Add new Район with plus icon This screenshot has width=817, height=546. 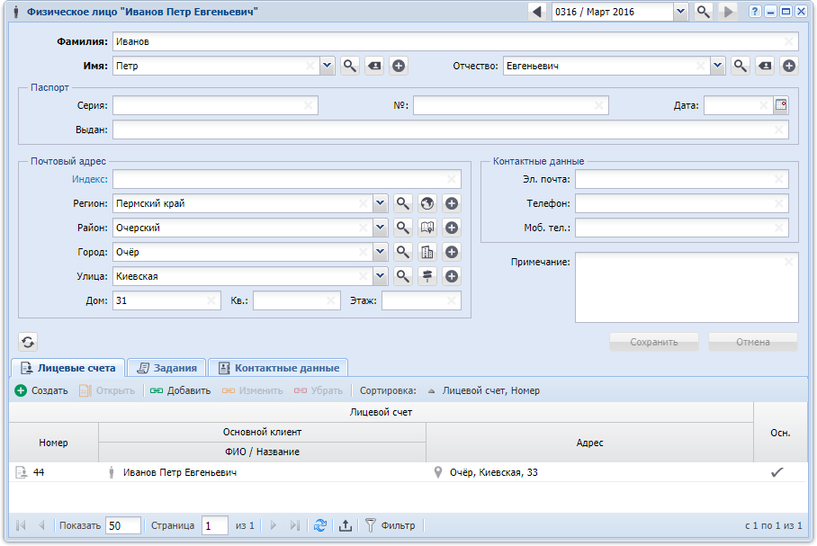coord(452,228)
